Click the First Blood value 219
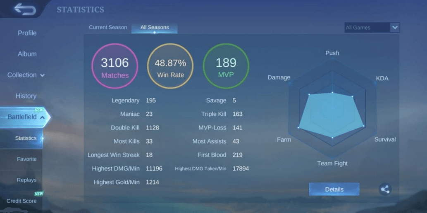 [237, 154]
